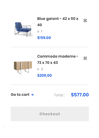Click the thin line below Checkout button
Viewport: 99px width, 138px height.
coord(49,126)
